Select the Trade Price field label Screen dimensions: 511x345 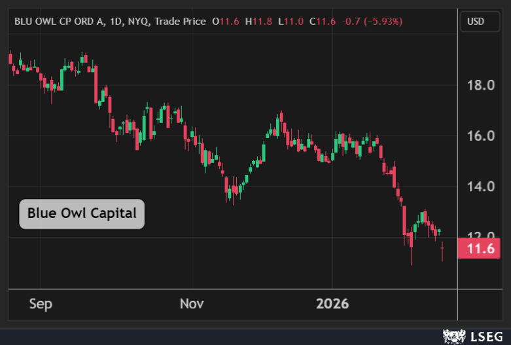pyautogui.click(x=179, y=22)
